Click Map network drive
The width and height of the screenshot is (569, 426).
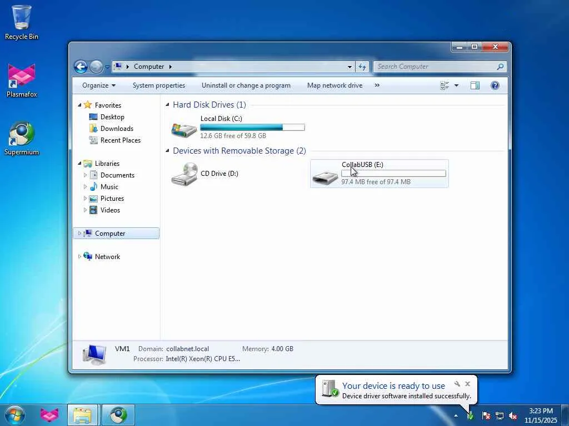(x=335, y=85)
